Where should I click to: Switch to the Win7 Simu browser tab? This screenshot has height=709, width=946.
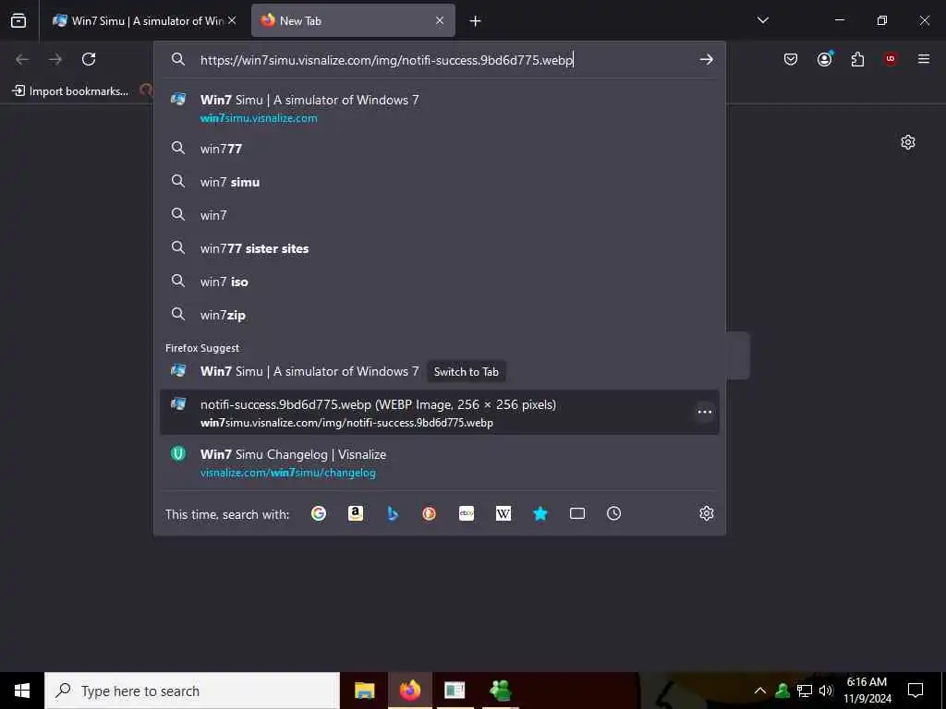(x=143, y=21)
